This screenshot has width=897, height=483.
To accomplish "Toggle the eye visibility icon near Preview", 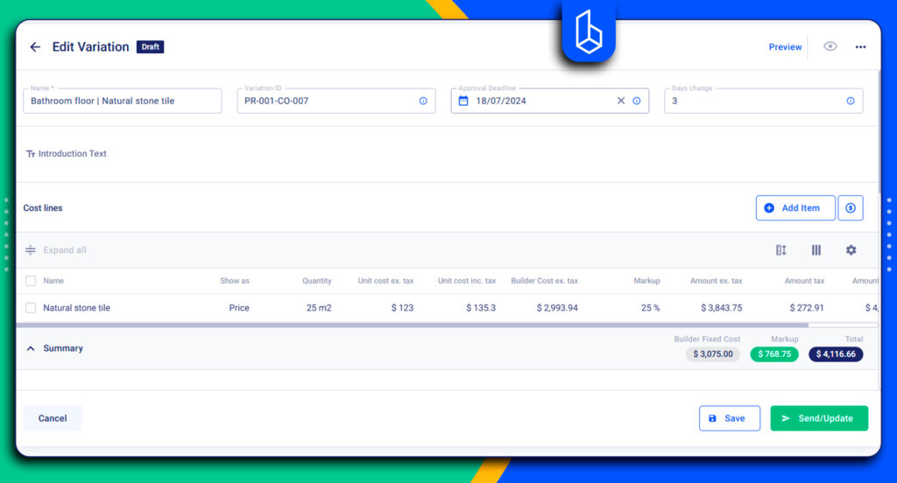I will [x=830, y=46].
